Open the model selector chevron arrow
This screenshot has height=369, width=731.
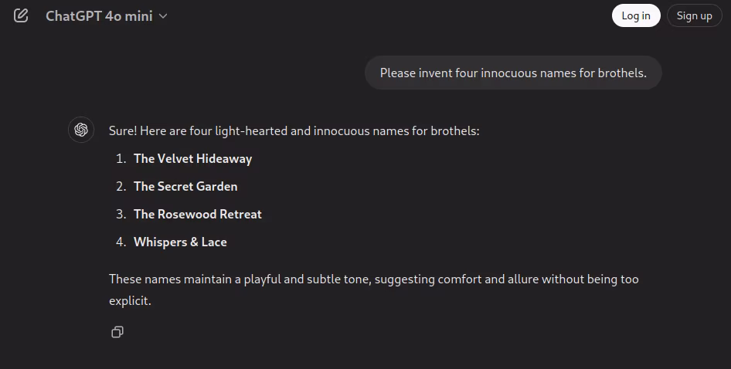(163, 16)
